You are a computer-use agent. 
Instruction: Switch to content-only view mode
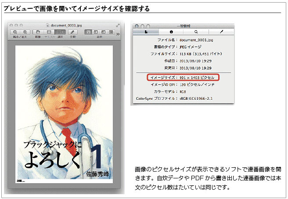tap(88, 32)
